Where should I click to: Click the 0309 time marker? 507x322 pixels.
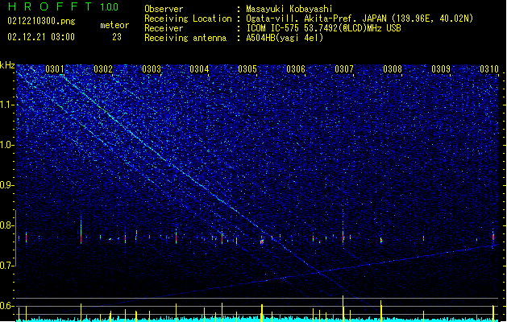tap(441, 69)
